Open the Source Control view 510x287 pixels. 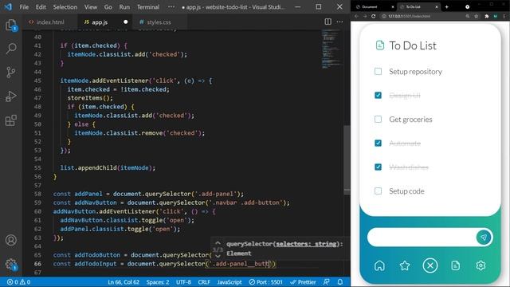pyautogui.click(x=11, y=72)
